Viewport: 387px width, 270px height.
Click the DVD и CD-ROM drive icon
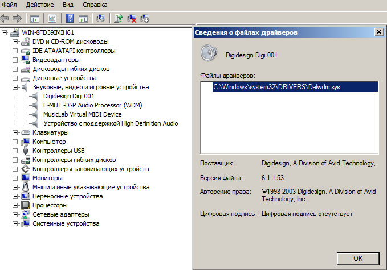(x=26, y=41)
